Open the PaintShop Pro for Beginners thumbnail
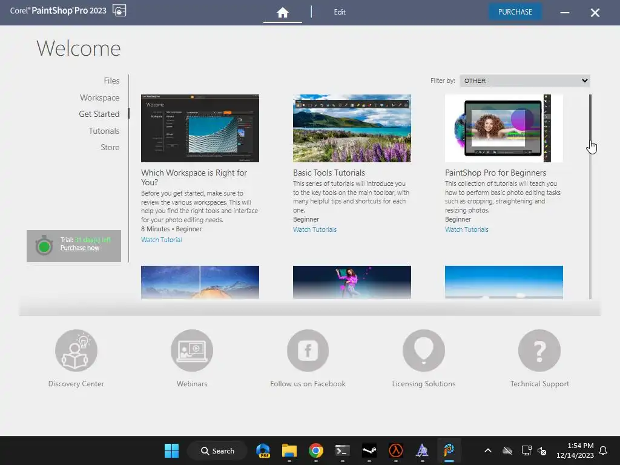Viewport: 620px width, 465px height. click(504, 128)
